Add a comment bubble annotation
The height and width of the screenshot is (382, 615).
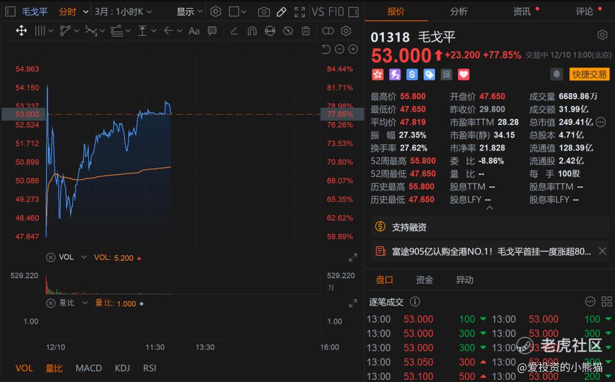pyautogui.click(x=212, y=31)
